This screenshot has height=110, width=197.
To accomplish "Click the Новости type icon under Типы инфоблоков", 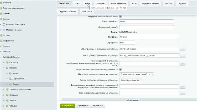I will [x=7, y=68].
